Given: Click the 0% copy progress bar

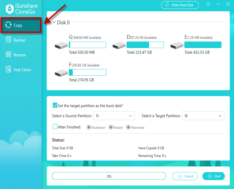Looking at the screenshot, I should click(x=109, y=176).
